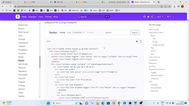Click the left sidebar scrollbar thumb
Viewport: 189px width, 106px height.
pyautogui.click(x=40, y=62)
